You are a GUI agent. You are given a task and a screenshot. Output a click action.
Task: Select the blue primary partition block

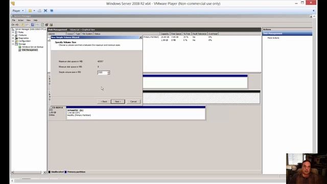(195, 82)
